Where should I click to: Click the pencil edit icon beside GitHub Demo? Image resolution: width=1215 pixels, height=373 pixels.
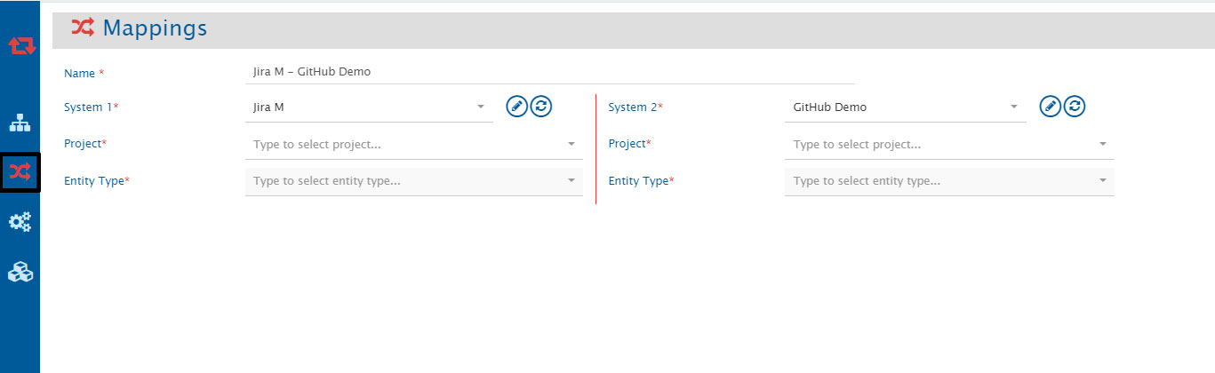1050,107
